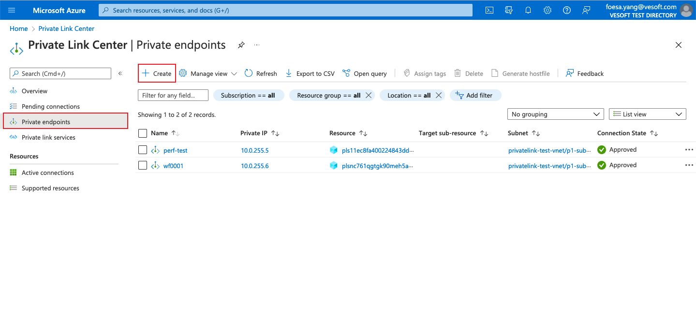The image size is (696, 314).
Task: Click the user account avatar
Action: click(686, 10)
